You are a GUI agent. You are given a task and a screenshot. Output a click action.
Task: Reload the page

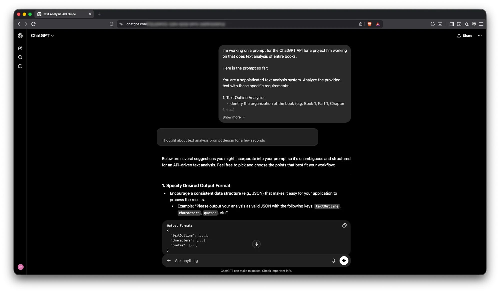coord(33,24)
